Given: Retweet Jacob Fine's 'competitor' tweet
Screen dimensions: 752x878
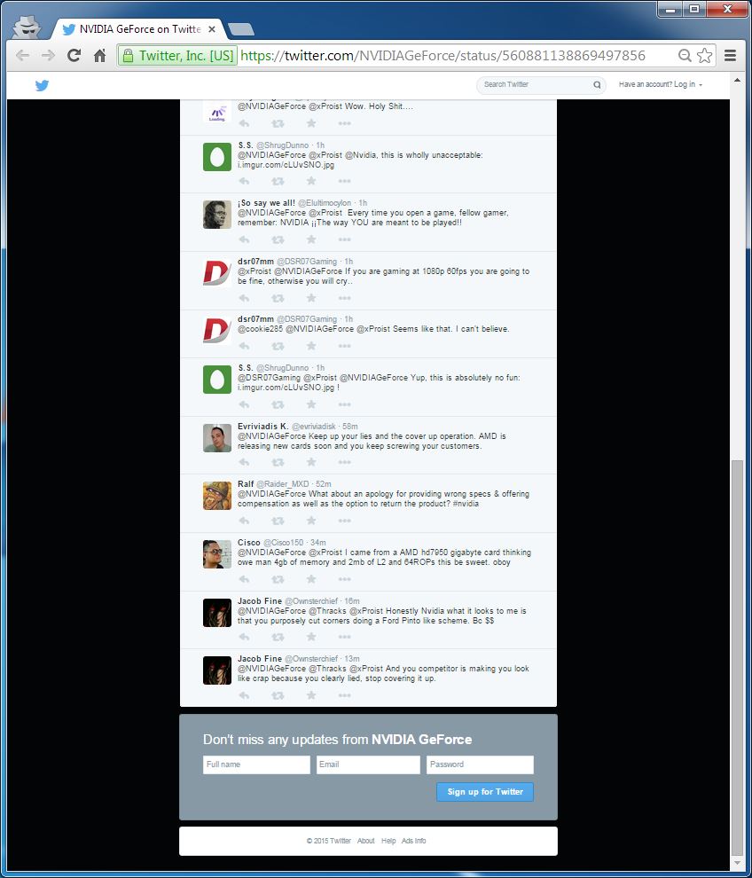Looking at the screenshot, I should 278,695.
